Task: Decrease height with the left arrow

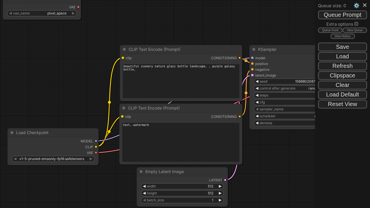Action: [144, 193]
